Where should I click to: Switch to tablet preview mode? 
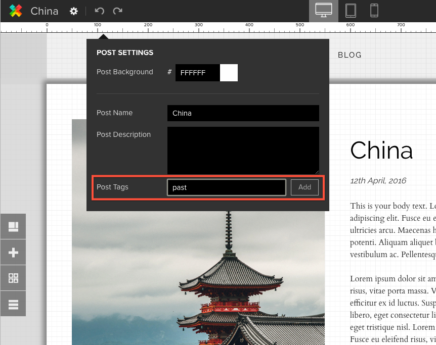351,11
